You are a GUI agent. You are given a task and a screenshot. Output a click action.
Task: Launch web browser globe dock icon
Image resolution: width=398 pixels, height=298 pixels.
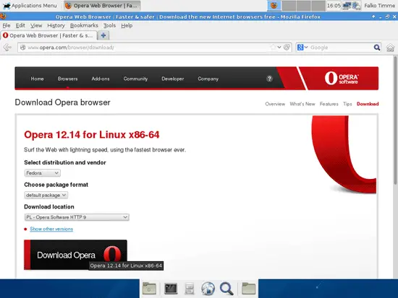coord(208,289)
